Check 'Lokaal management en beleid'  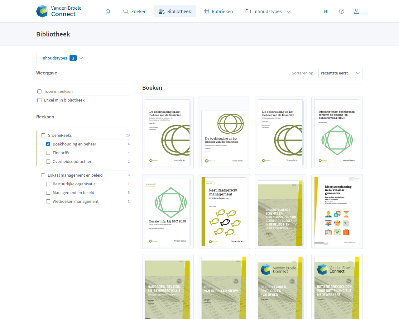click(43, 175)
